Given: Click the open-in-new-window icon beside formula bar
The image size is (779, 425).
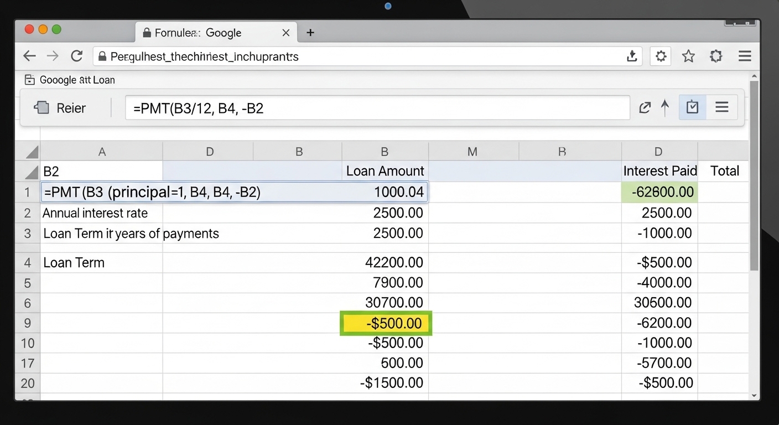Looking at the screenshot, I should pos(645,108).
